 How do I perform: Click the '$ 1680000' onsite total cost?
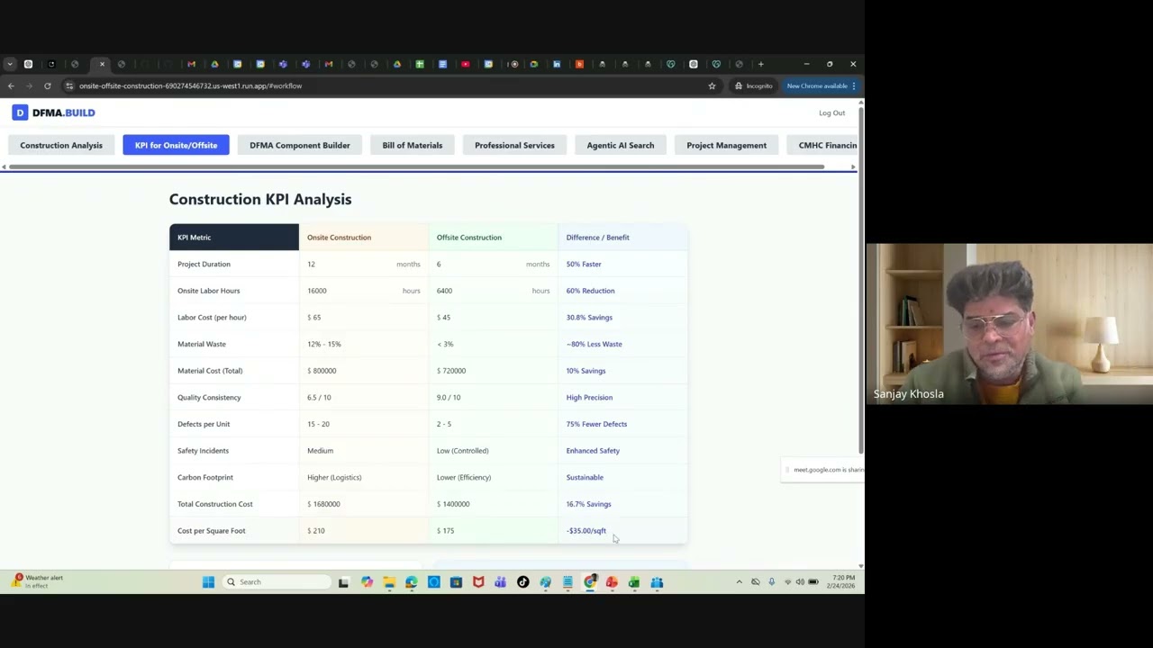click(x=323, y=504)
